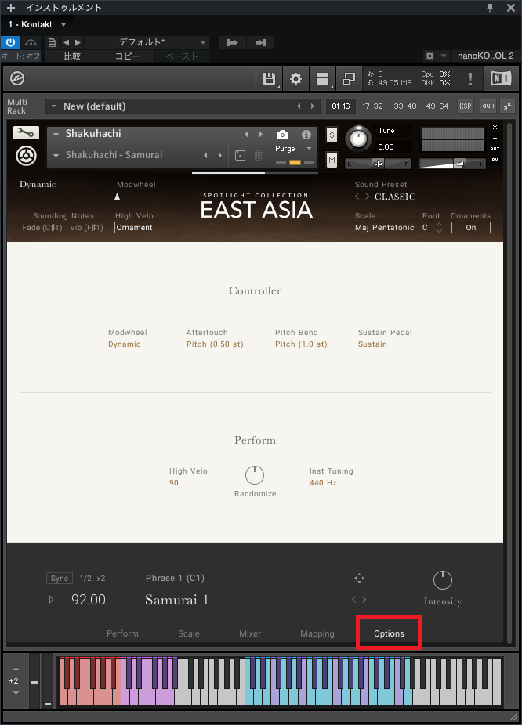Screen dimensions: 522x725
Task: Open the Mixer tab
Action: click(x=250, y=633)
